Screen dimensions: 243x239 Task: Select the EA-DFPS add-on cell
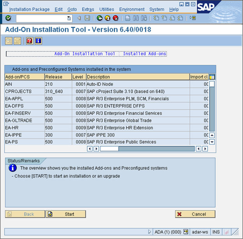pyautogui.click(x=25, y=106)
